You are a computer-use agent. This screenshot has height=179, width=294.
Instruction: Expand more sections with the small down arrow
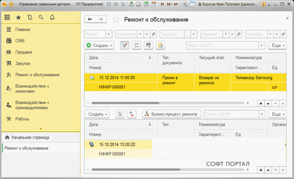coord(40,128)
